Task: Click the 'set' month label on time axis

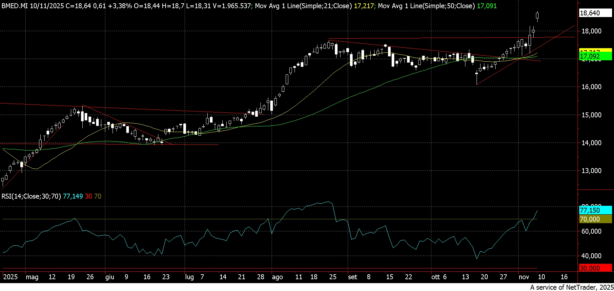Action: coord(353,277)
